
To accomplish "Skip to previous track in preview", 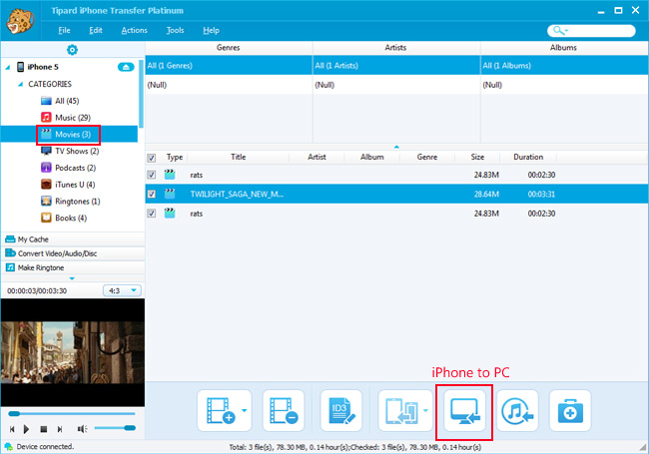I will point(12,429).
